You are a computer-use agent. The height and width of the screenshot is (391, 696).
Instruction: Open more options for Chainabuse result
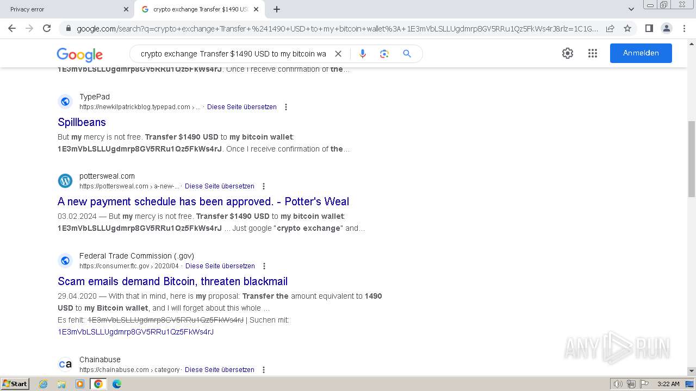(264, 370)
